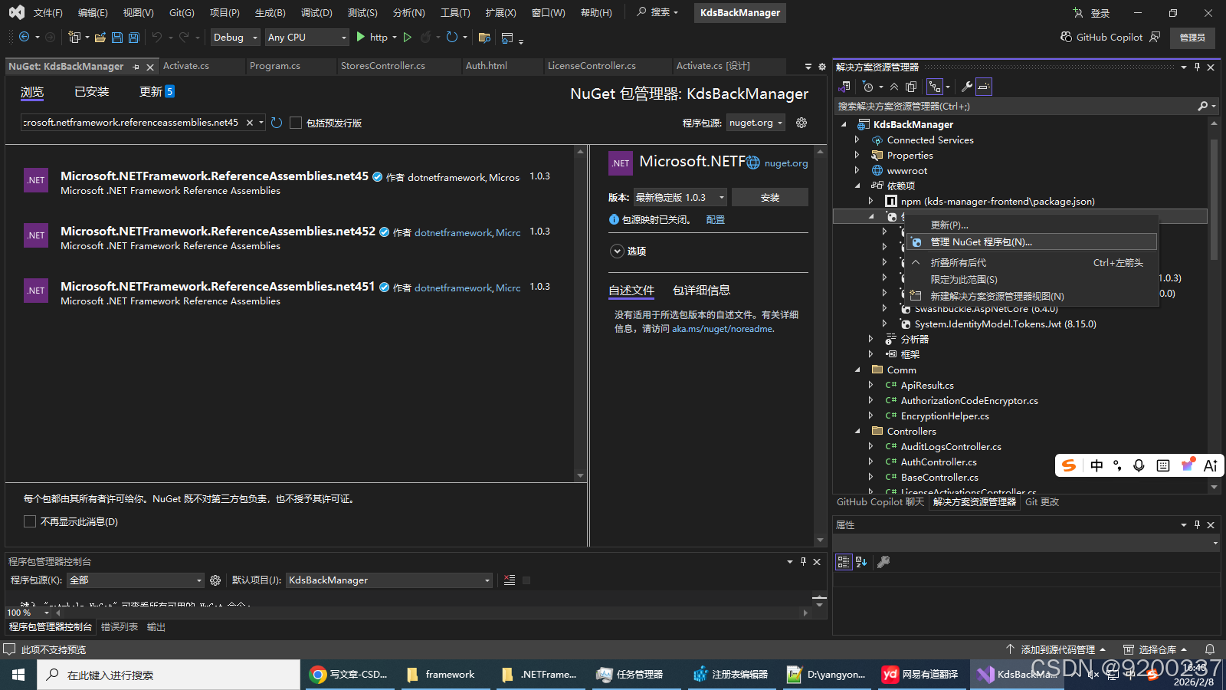Click the Navigate Backward toolbar icon
The height and width of the screenshot is (690, 1226).
[24, 37]
